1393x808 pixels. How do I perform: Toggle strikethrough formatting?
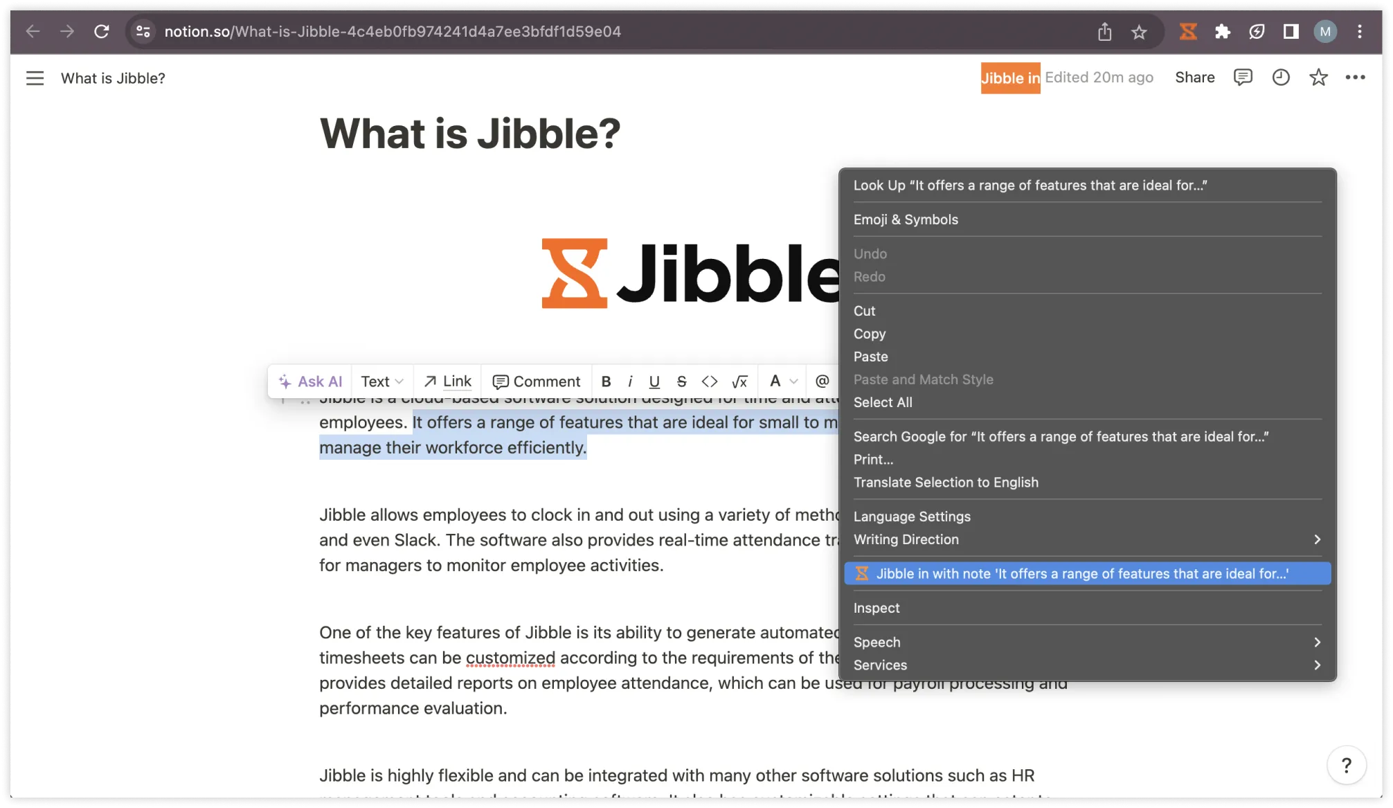681,381
